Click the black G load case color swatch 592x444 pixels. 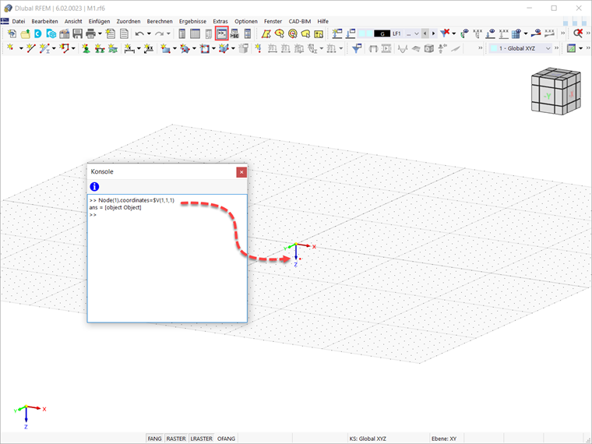382,33
